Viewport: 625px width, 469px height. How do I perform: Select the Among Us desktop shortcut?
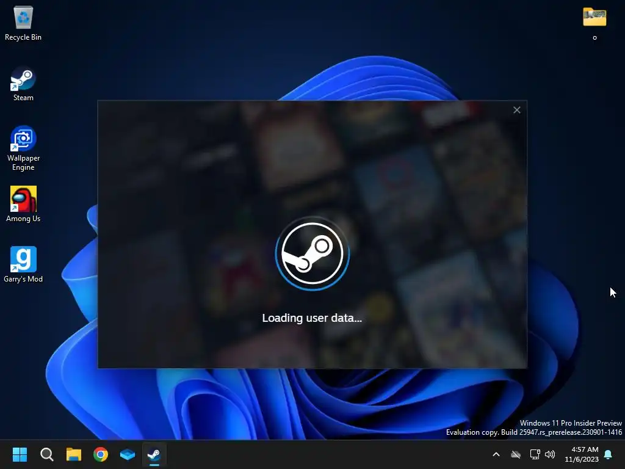(x=23, y=204)
